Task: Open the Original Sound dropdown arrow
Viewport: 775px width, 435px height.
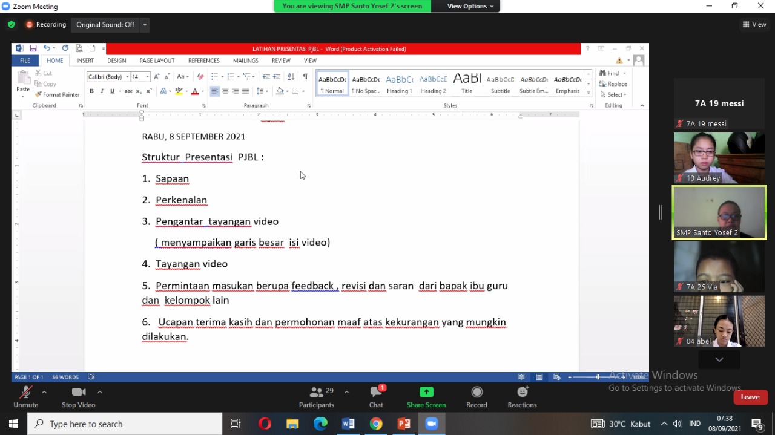Action: (x=145, y=25)
